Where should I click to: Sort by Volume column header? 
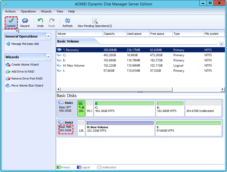79,34
